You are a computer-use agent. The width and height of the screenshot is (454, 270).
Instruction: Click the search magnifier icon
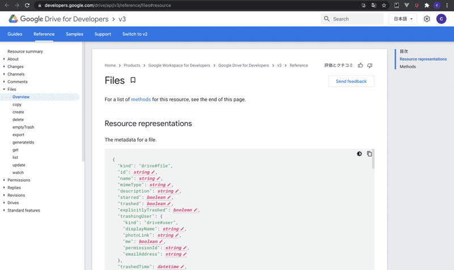(327, 19)
